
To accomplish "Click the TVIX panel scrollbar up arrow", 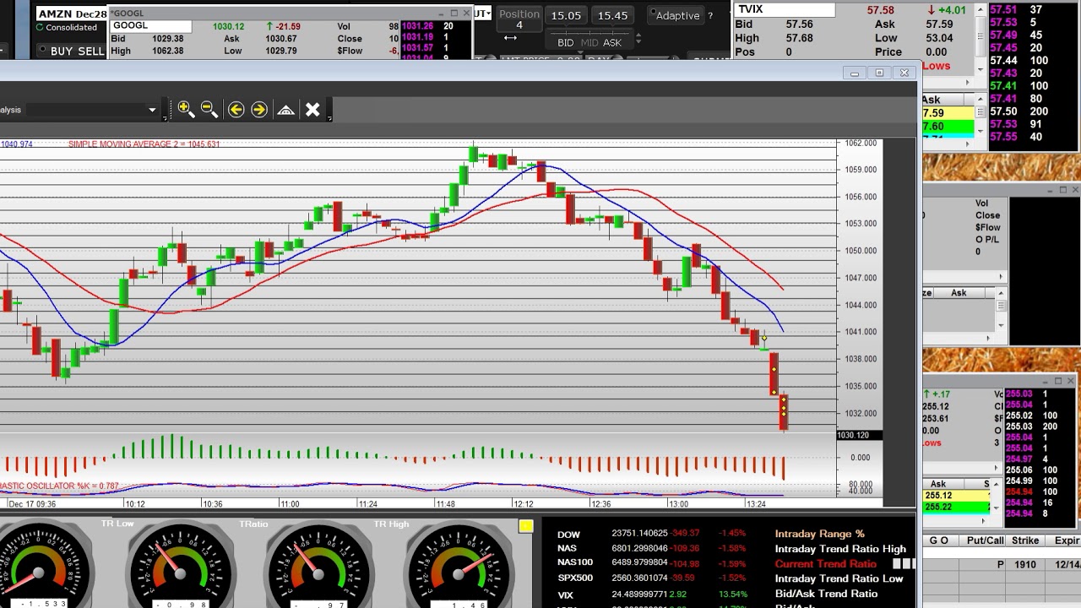I will (x=981, y=10).
